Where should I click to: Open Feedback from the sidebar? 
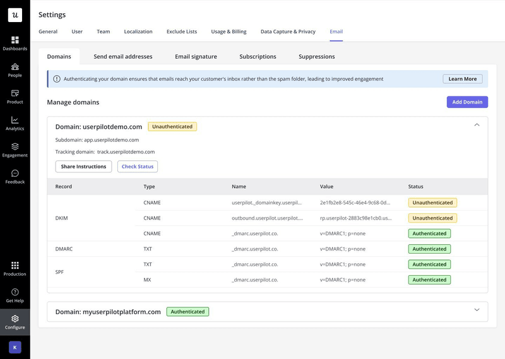pyautogui.click(x=15, y=177)
